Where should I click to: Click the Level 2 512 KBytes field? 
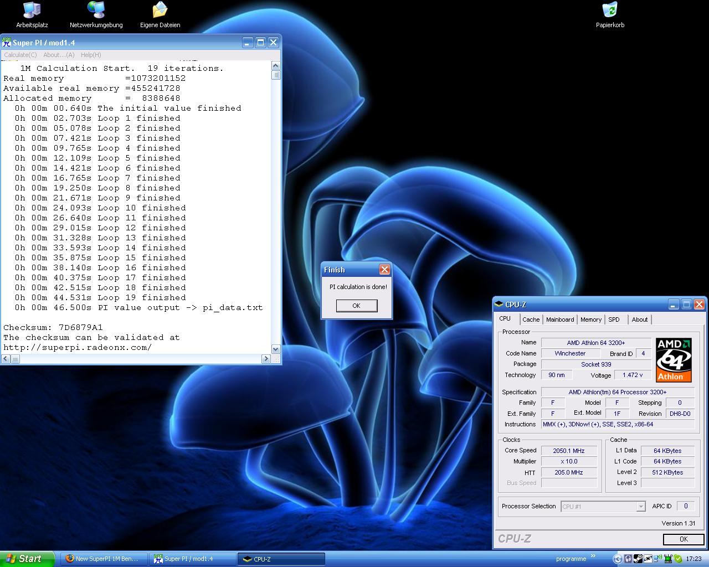[667, 472]
